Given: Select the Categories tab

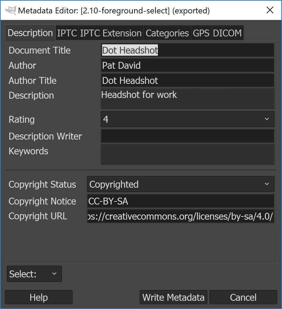Looking at the screenshot, I should point(167,33).
